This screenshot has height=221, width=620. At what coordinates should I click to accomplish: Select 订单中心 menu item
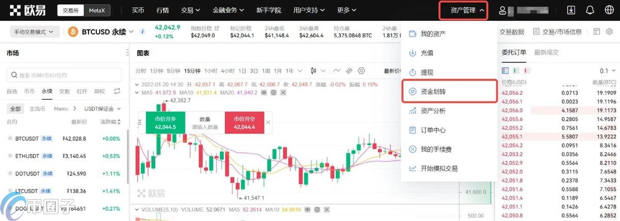click(450, 130)
